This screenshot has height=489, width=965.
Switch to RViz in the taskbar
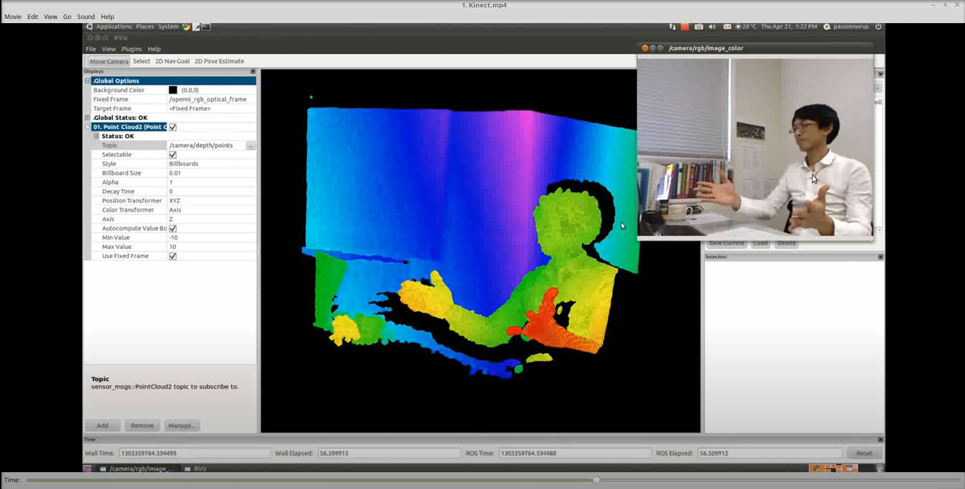tap(196, 469)
